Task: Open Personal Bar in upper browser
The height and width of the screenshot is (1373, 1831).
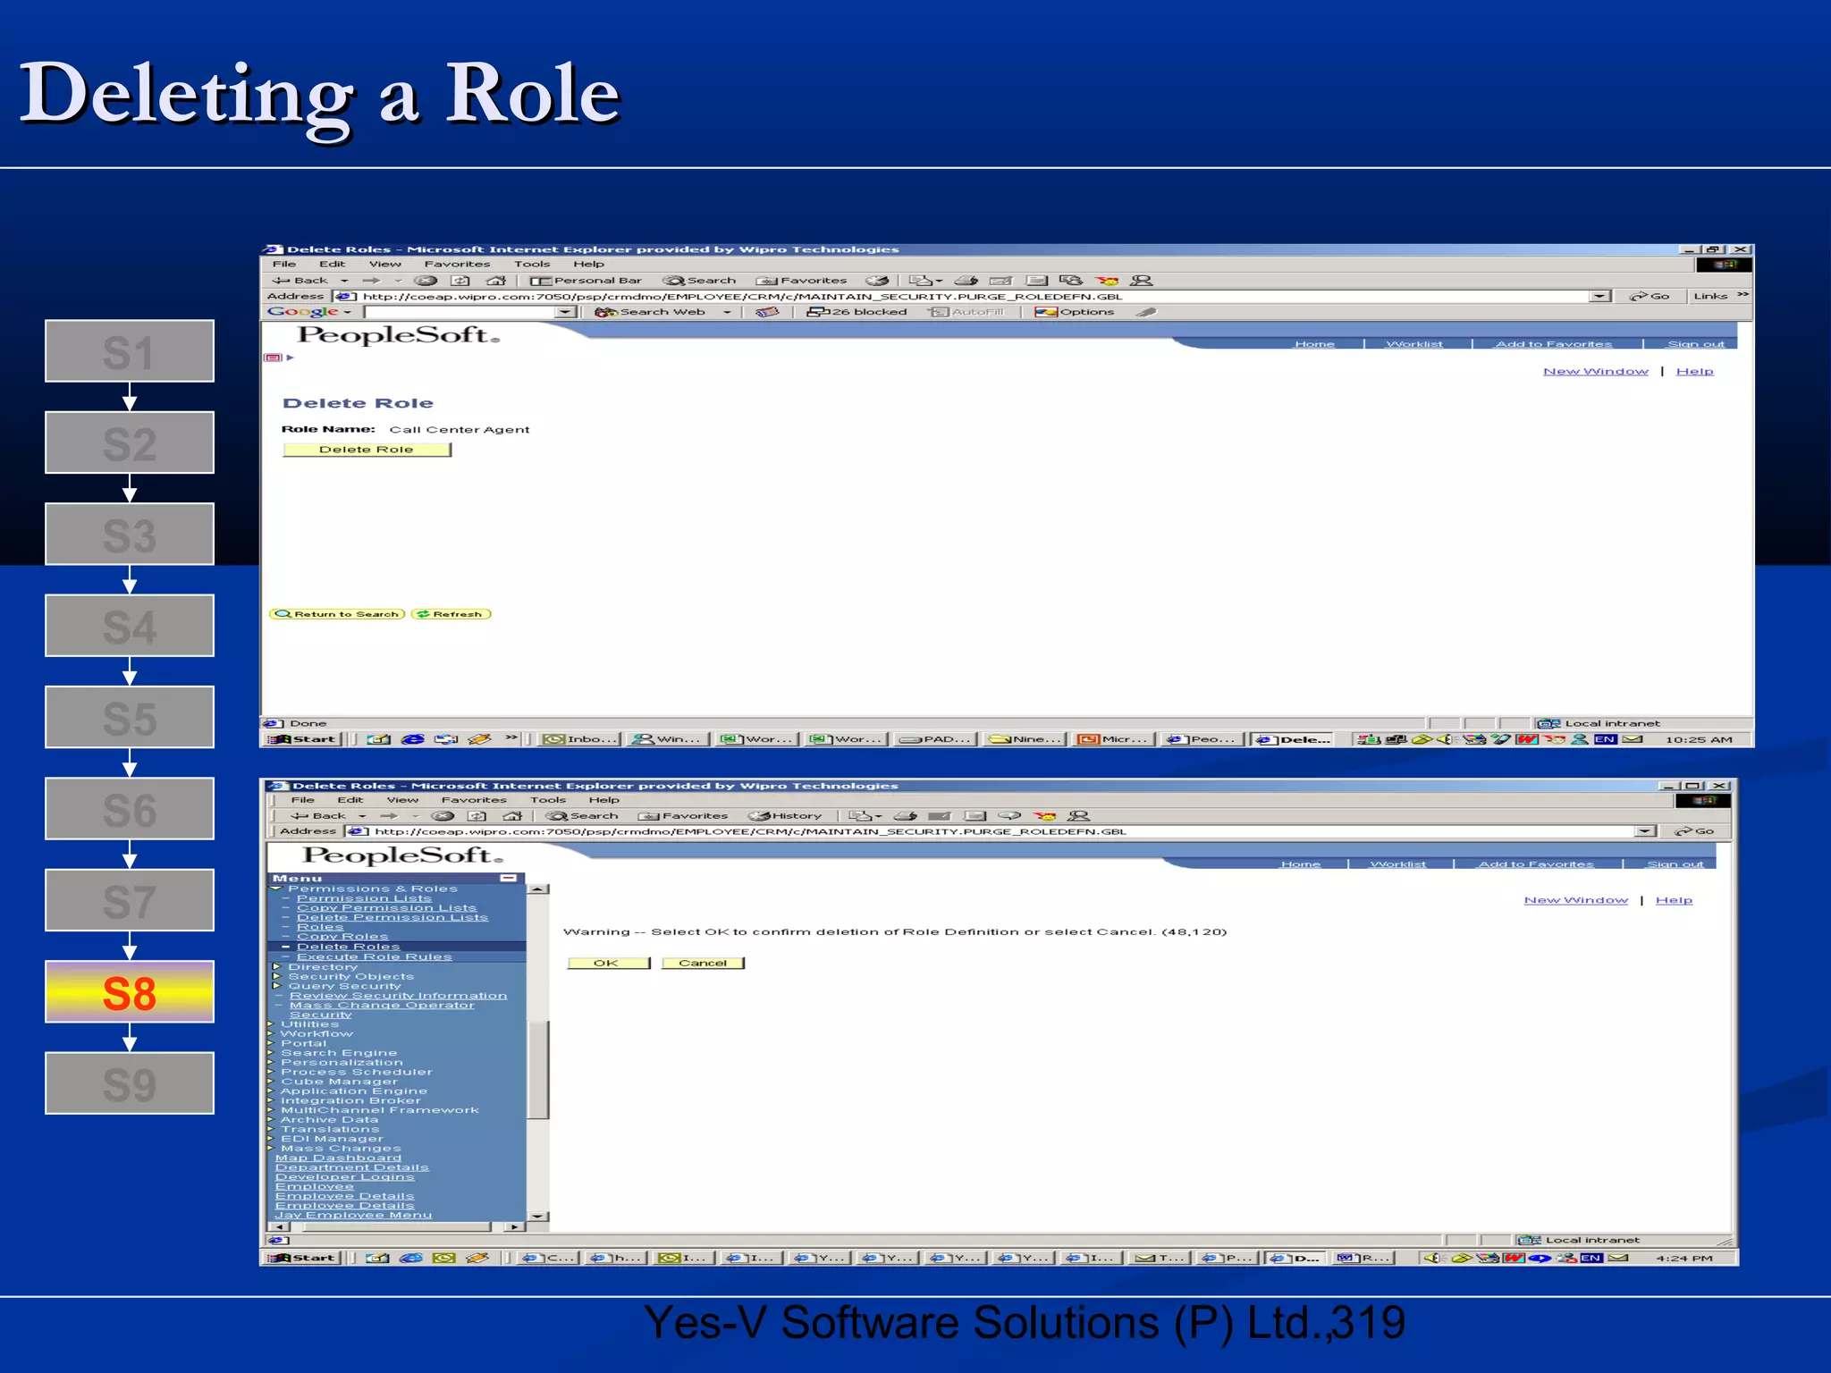Action: click(586, 281)
